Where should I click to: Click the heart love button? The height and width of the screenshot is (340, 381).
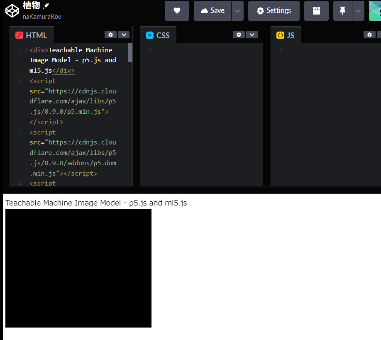(x=177, y=11)
